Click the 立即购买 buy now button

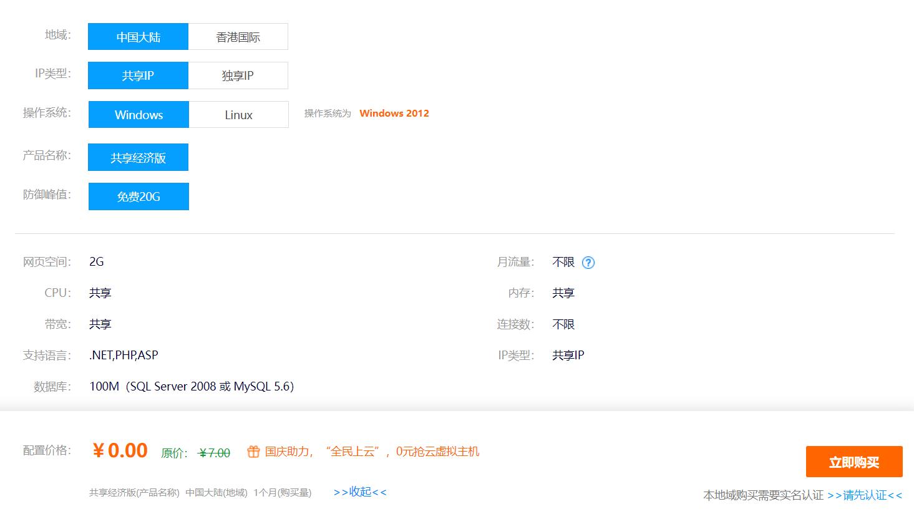(854, 462)
